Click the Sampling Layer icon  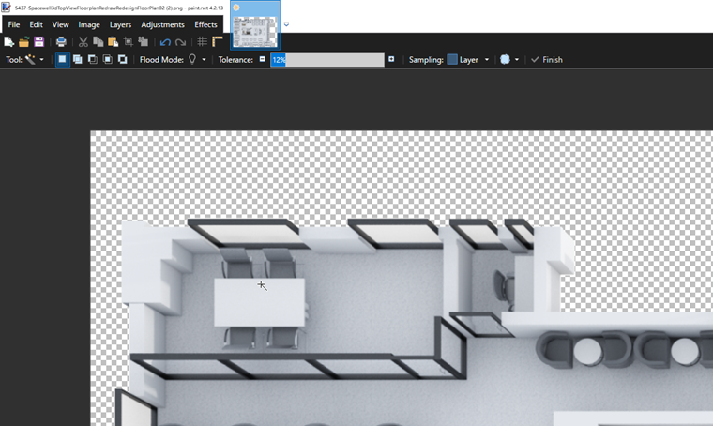pyautogui.click(x=452, y=59)
